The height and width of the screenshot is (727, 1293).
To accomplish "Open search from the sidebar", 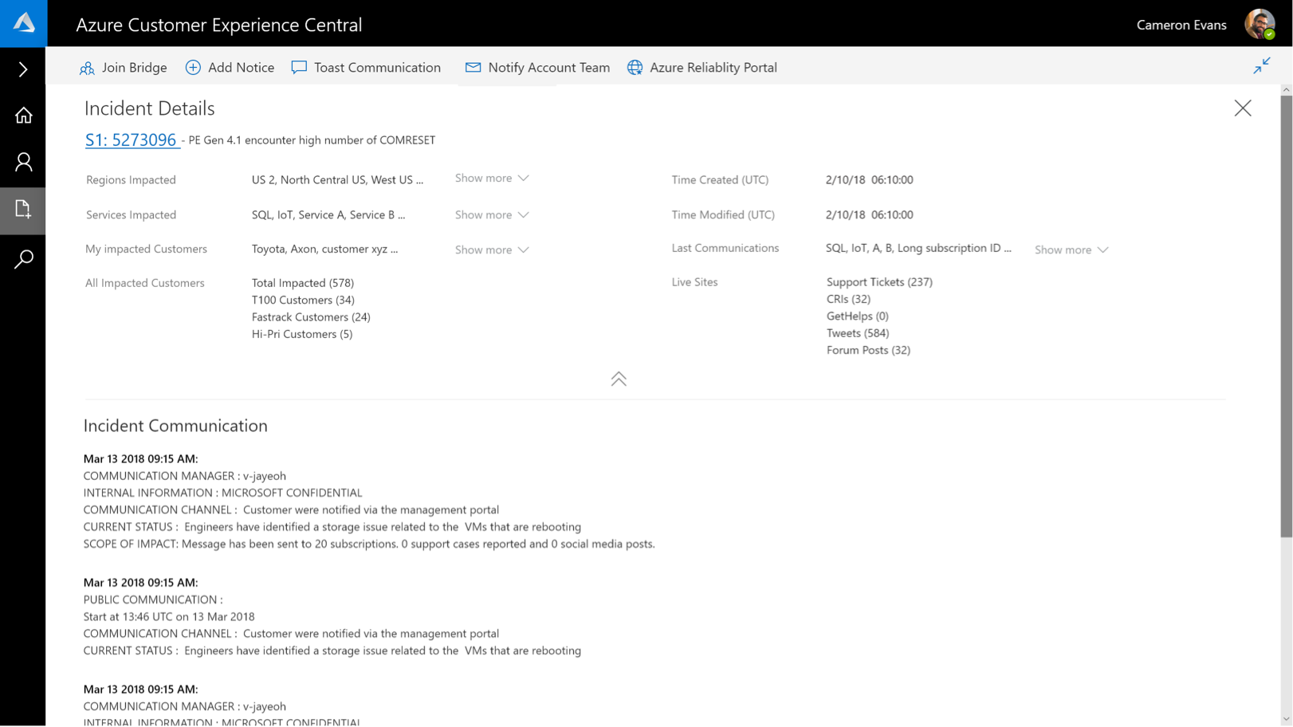I will (23, 258).
